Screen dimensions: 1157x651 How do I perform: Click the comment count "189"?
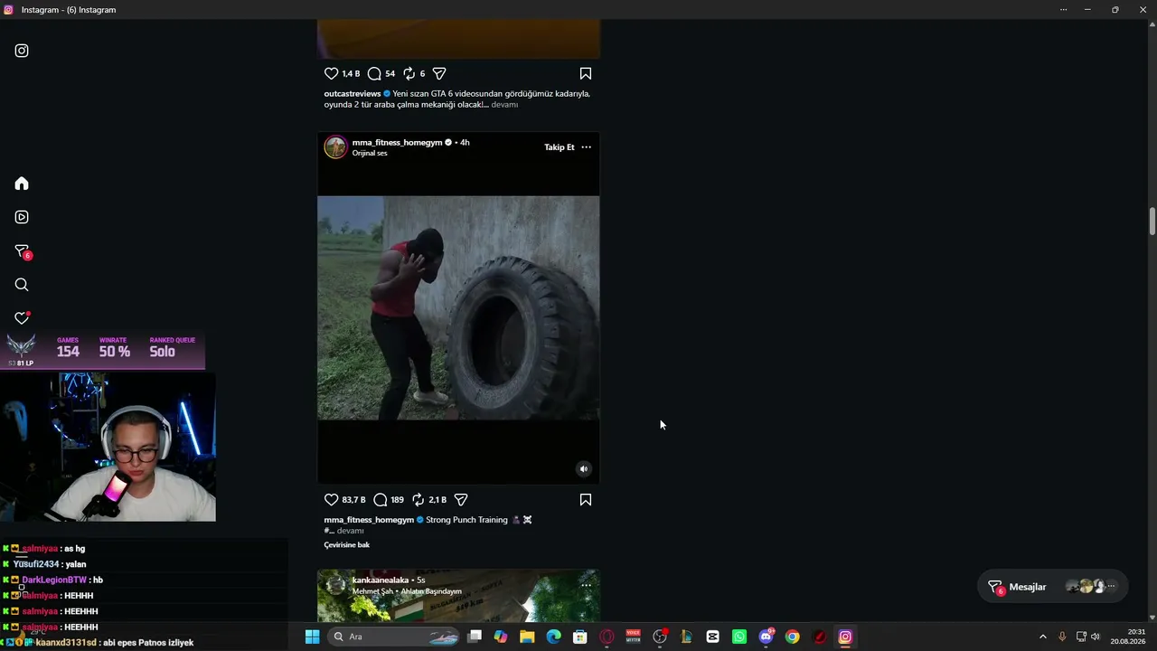[397, 500]
